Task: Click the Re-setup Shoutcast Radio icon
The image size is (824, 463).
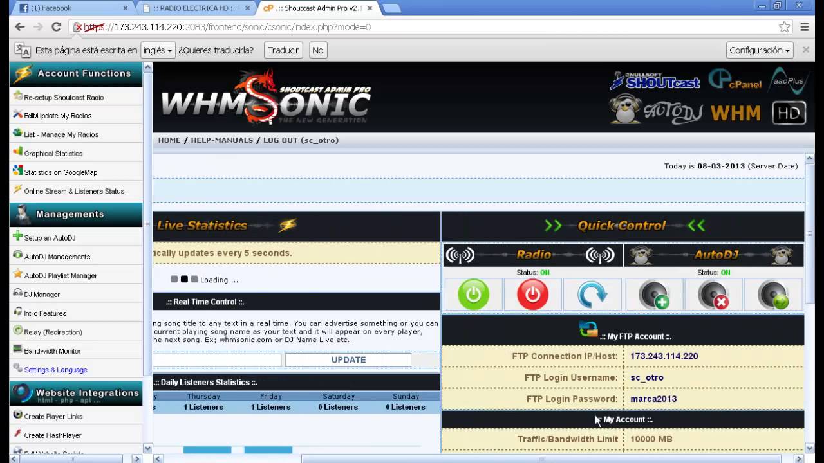Action: pyautogui.click(x=18, y=96)
